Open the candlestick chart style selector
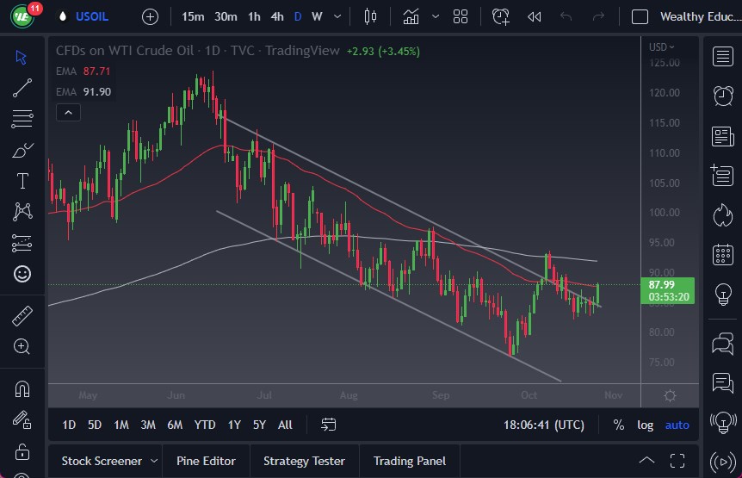 pos(371,16)
